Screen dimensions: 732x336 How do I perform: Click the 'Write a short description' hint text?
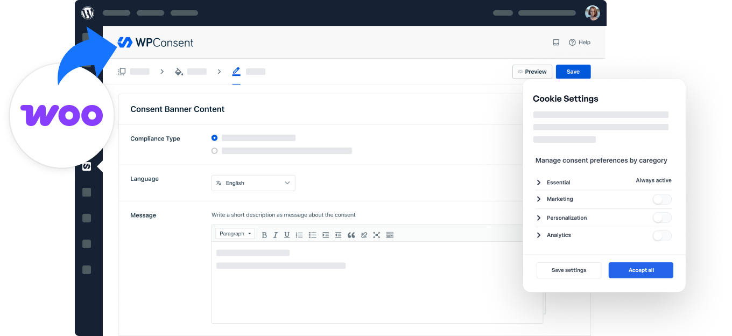pyautogui.click(x=284, y=215)
